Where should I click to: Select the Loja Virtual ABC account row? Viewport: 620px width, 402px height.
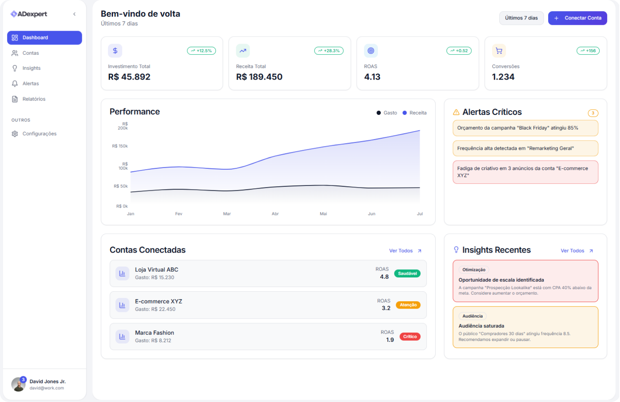point(268,273)
